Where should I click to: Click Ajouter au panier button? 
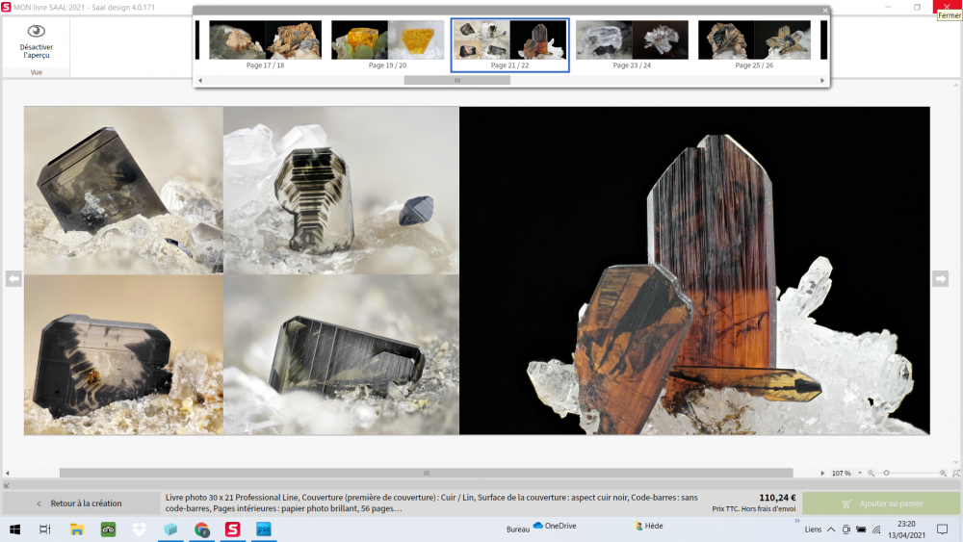881,503
